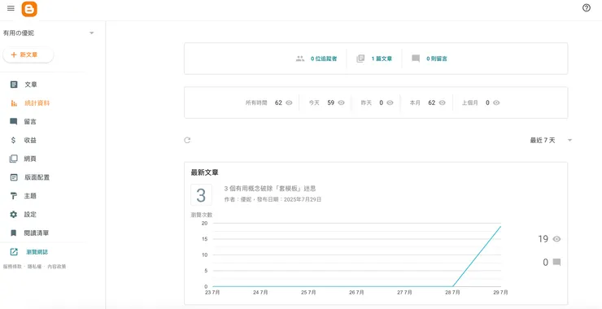Image resolution: width=602 pixels, height=309 pixels.
Task: Click the 最新文章 heading
Action: (x=205, y=172)
